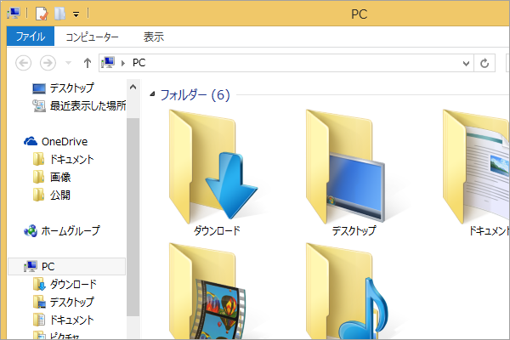Open 公開 folder under OneDrive
Image resolution: width=510 pixels, height=340 pixels.
pyautogui.click(x=52, y=195)
